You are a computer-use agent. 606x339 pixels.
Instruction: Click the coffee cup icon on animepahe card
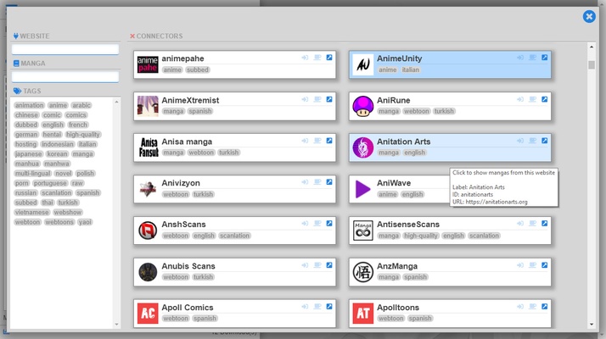click(x=317, y=58)
